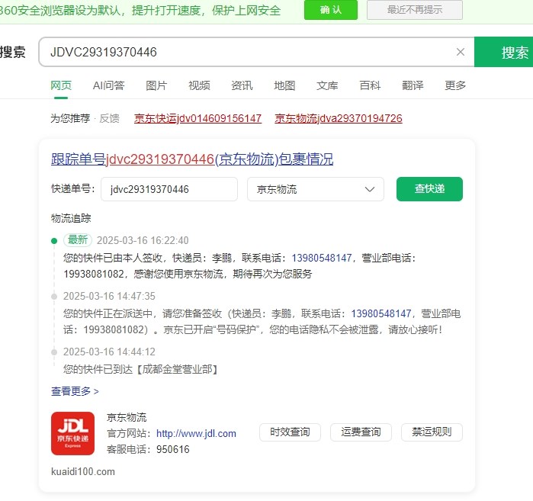The image size is (533, 501).
Task: Click the 快递单号 tracking number input field
Action: (169, 189)
